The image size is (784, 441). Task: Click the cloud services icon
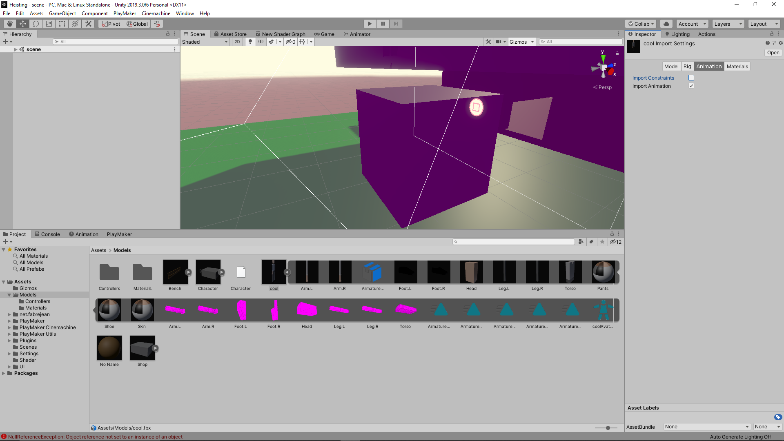click(x=666, y=24)
